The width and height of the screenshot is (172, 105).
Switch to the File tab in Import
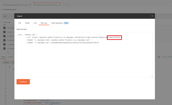pos(20,23)
